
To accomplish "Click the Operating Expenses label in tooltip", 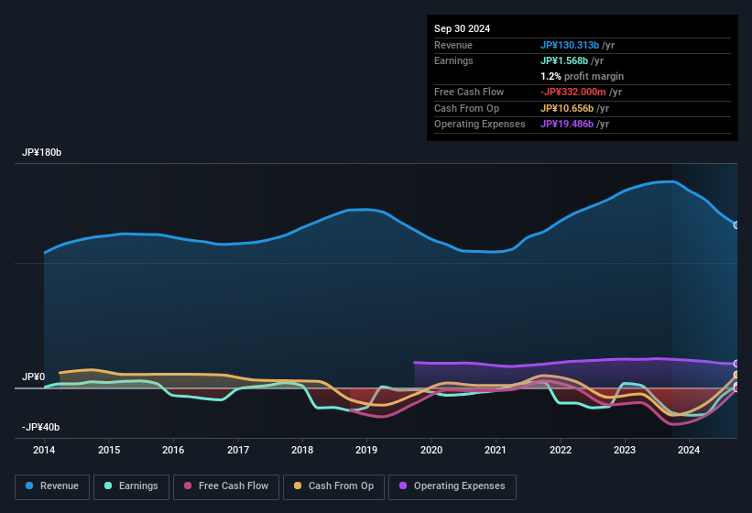I will click(x=480, y=125).
